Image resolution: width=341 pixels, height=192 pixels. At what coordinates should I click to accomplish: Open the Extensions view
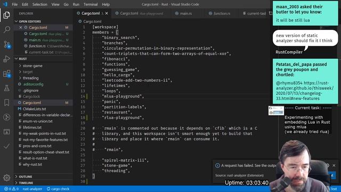pyautogui.click(x=6, y=74)
